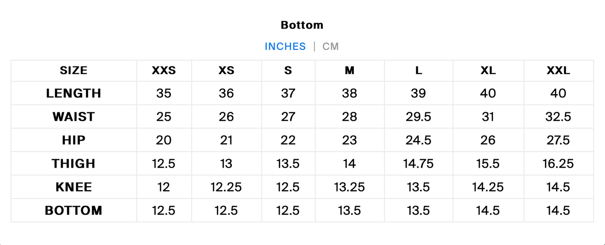Choose the M size column header

[x=350, y=71]
